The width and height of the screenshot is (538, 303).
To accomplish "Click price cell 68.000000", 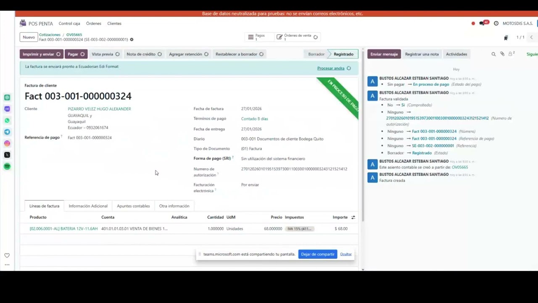I will pos(273,229).
